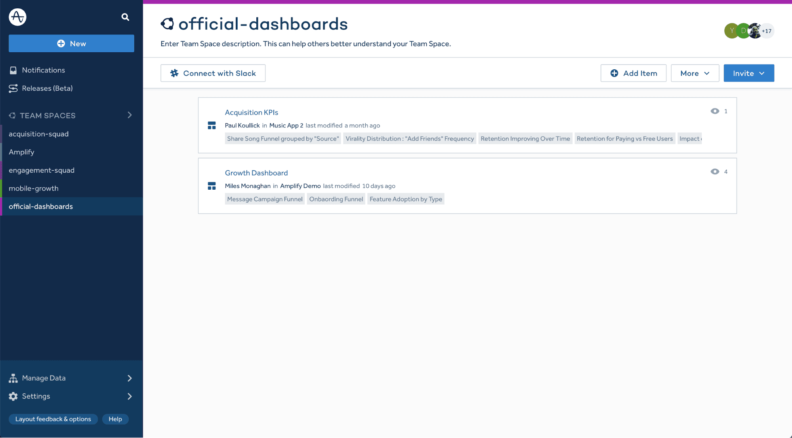Toggle the viewer eye icon on Growth Dashboard
Viewport: 792px width, 438px height.
pos(715,171)
